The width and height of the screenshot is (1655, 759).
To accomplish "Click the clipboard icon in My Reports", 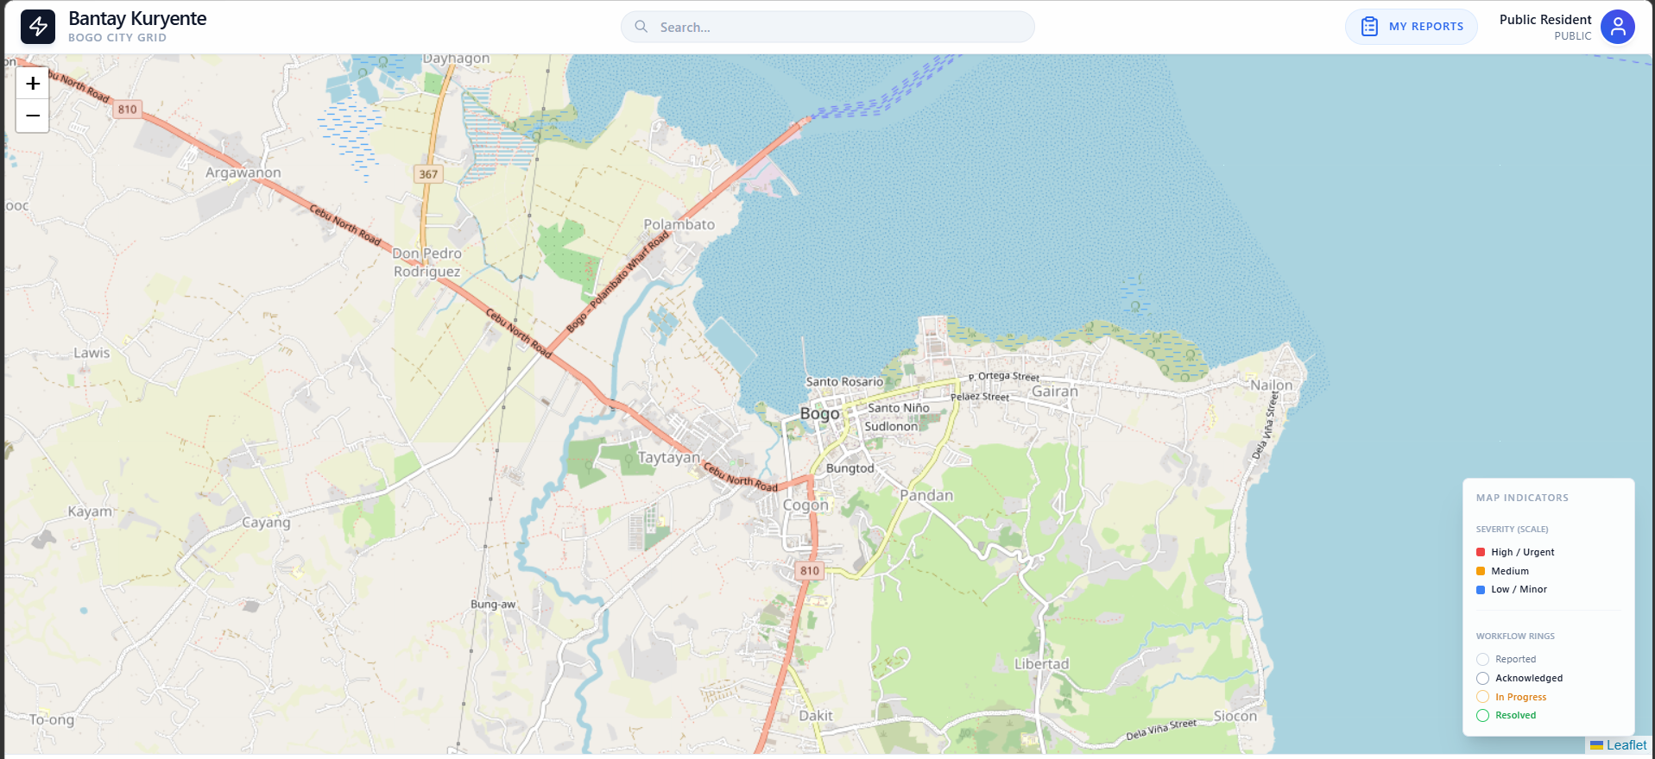I will (1369, 27).
